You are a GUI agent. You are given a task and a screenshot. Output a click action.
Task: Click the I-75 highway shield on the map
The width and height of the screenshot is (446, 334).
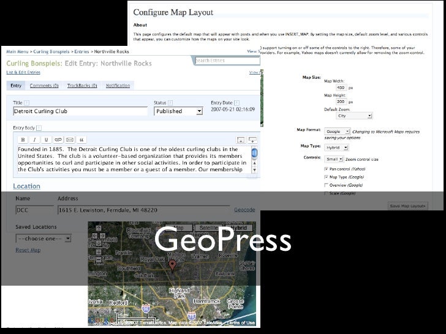(x=192, y=316)
